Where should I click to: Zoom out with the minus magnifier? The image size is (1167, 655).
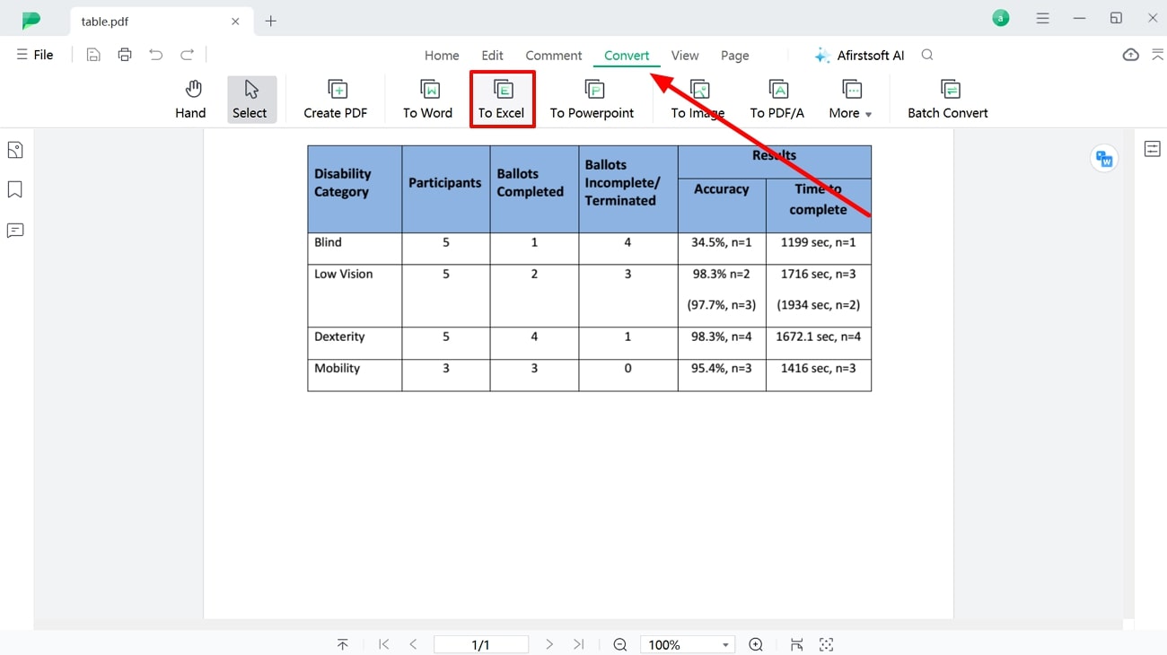click(x=620, y=644)
